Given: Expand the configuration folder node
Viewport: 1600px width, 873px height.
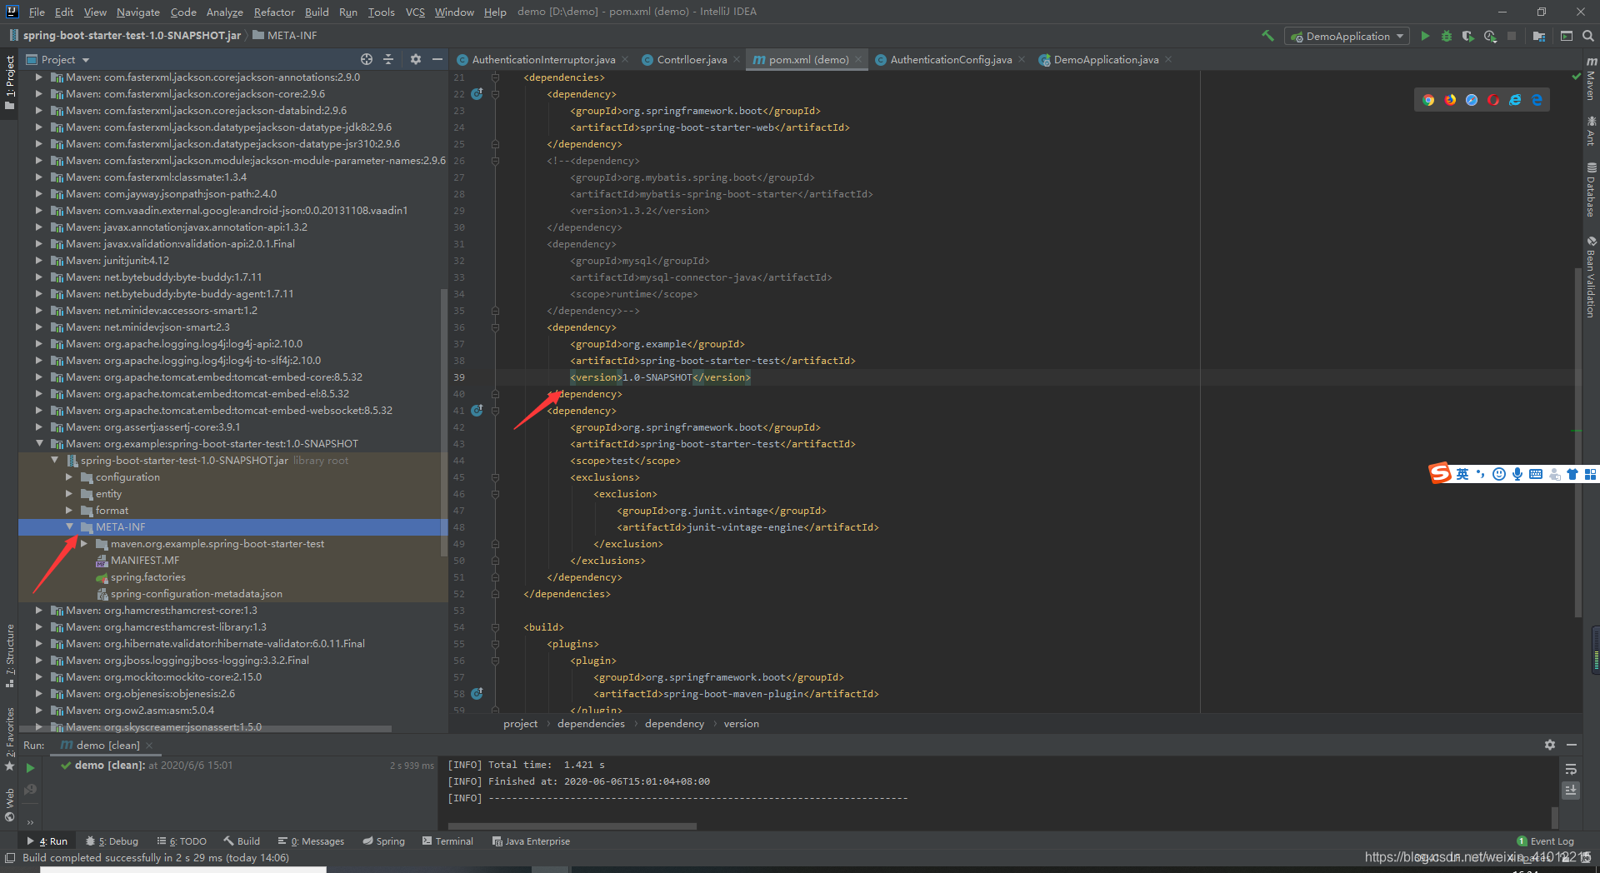Looking at the screenshot, I should pyautogui.click(x=69, y=477).
